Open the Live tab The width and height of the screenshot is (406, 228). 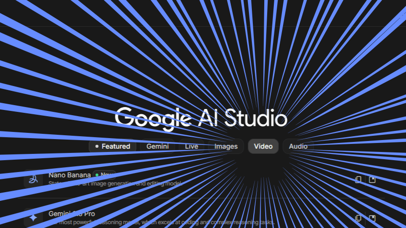tap(192, 146)
